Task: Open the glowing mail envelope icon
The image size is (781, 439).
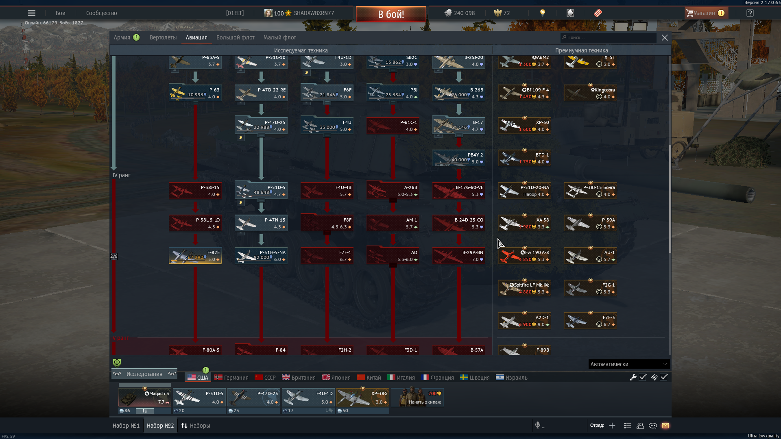Action: 665,426
